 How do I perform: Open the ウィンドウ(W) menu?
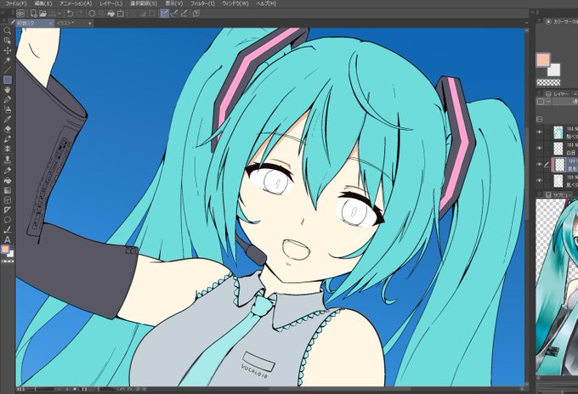pos(235,3)
